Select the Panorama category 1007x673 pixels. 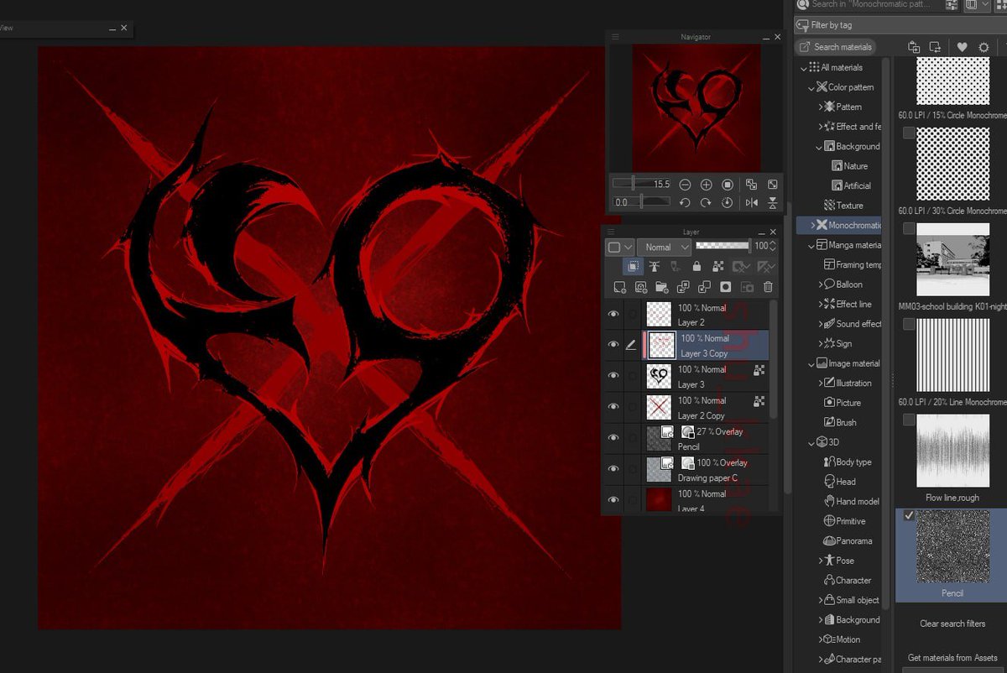[x=847, y=541]
